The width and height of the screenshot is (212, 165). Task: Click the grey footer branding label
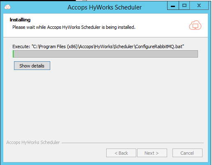click(33, 142)
